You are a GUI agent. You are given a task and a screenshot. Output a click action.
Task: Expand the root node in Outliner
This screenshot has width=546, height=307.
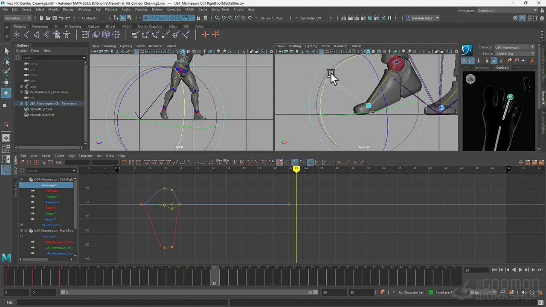[x=21, y=87]
